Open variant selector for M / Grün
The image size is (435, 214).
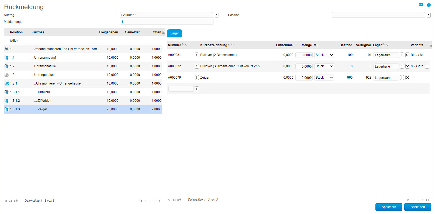coord(427,66)
